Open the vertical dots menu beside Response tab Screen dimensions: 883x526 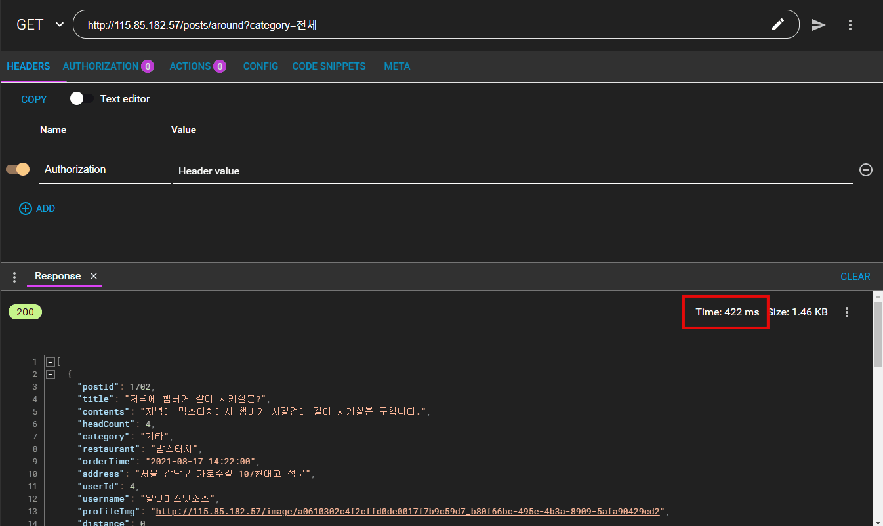(14, 276)
